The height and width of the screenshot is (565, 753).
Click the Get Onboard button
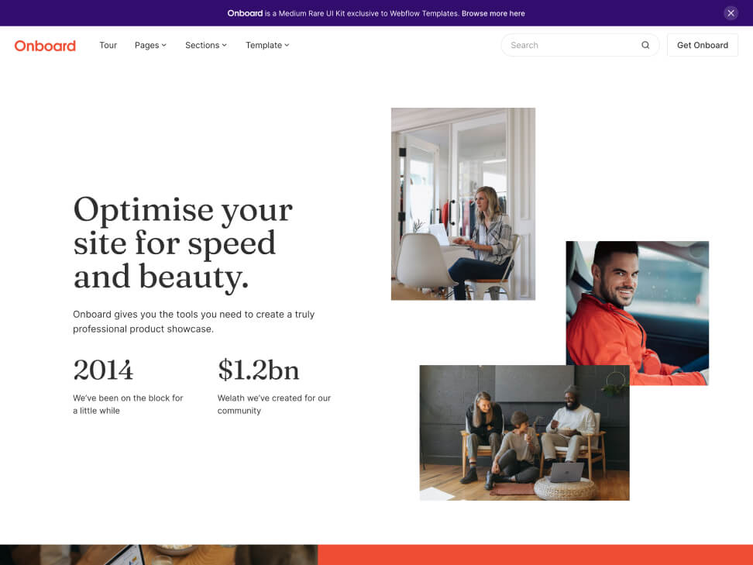[702, 45]
